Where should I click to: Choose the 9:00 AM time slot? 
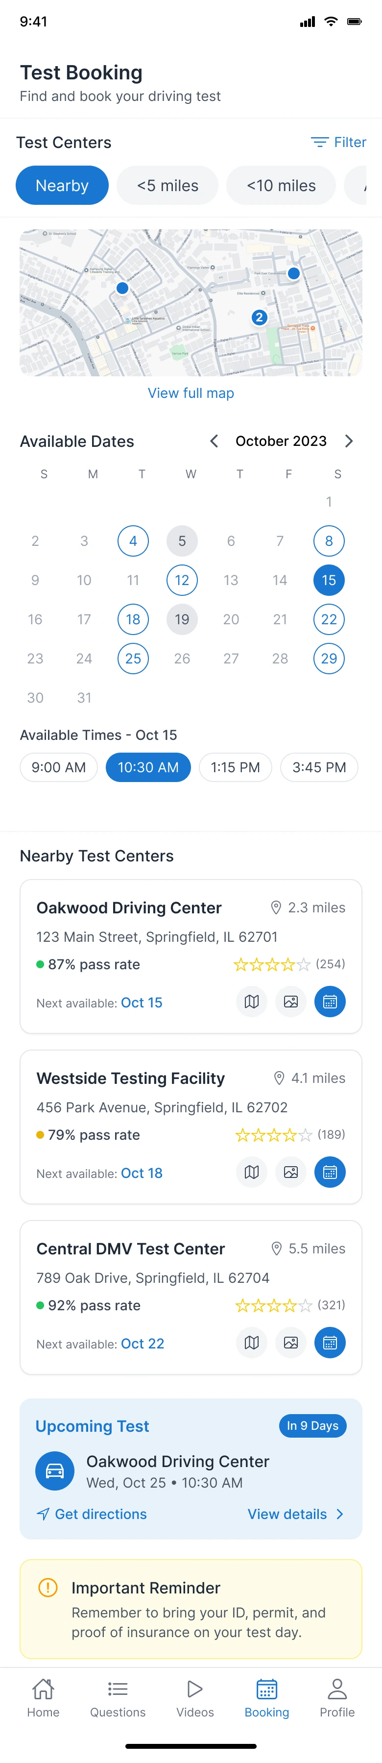click(59, 767)
